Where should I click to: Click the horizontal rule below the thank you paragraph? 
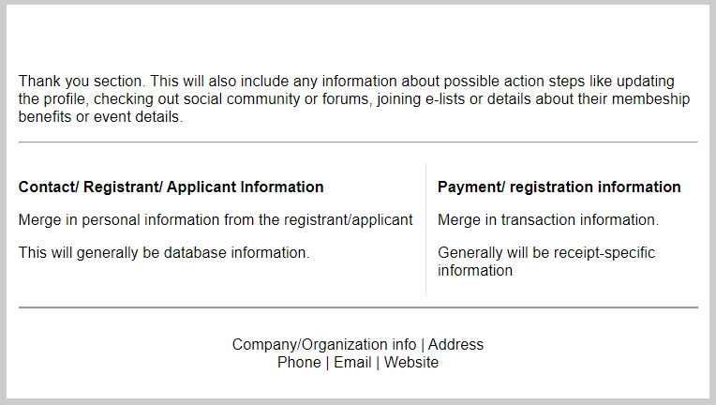tap(358, 142)
